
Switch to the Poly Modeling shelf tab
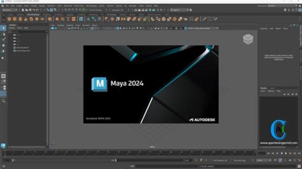[33, 15]
